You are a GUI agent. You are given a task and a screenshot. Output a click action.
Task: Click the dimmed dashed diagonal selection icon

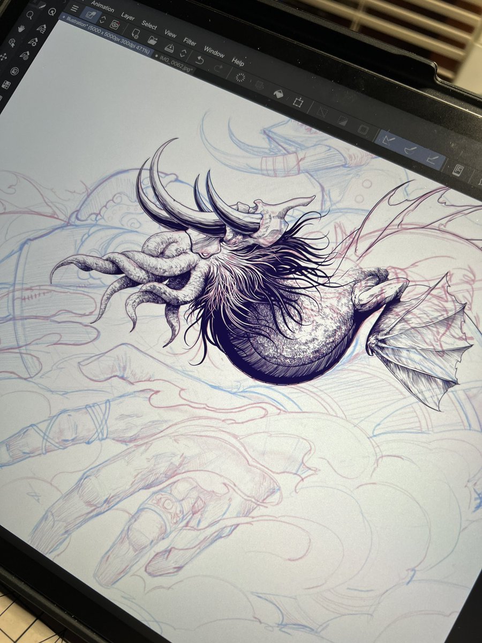tap(322, 112)
